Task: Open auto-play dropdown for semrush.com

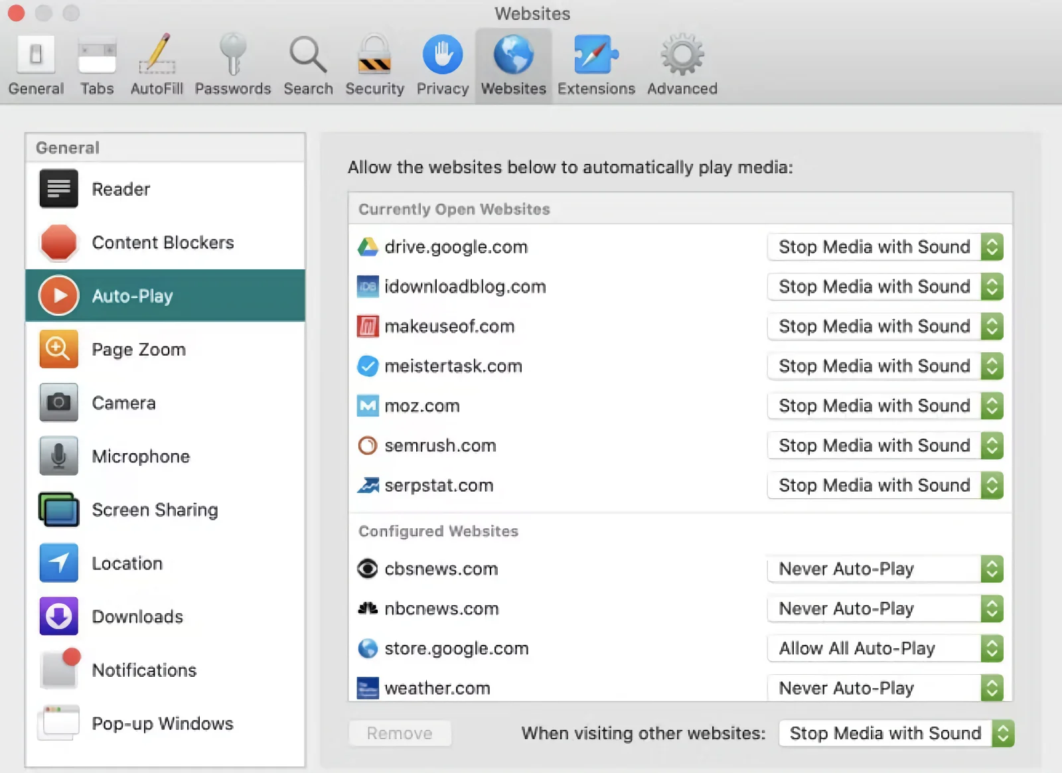Action: pyautogui.click(x=885, y=446)
